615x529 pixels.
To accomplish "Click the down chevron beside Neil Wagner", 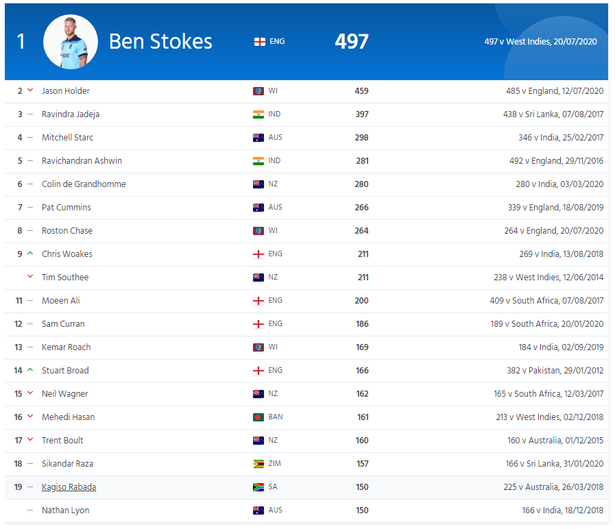I will (29, 393).
